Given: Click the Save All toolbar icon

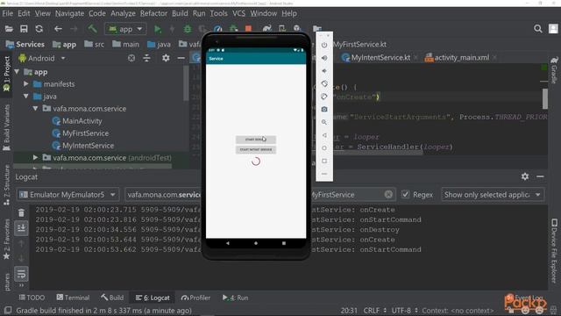Looking at the screenshot, I should click(24, 29).
